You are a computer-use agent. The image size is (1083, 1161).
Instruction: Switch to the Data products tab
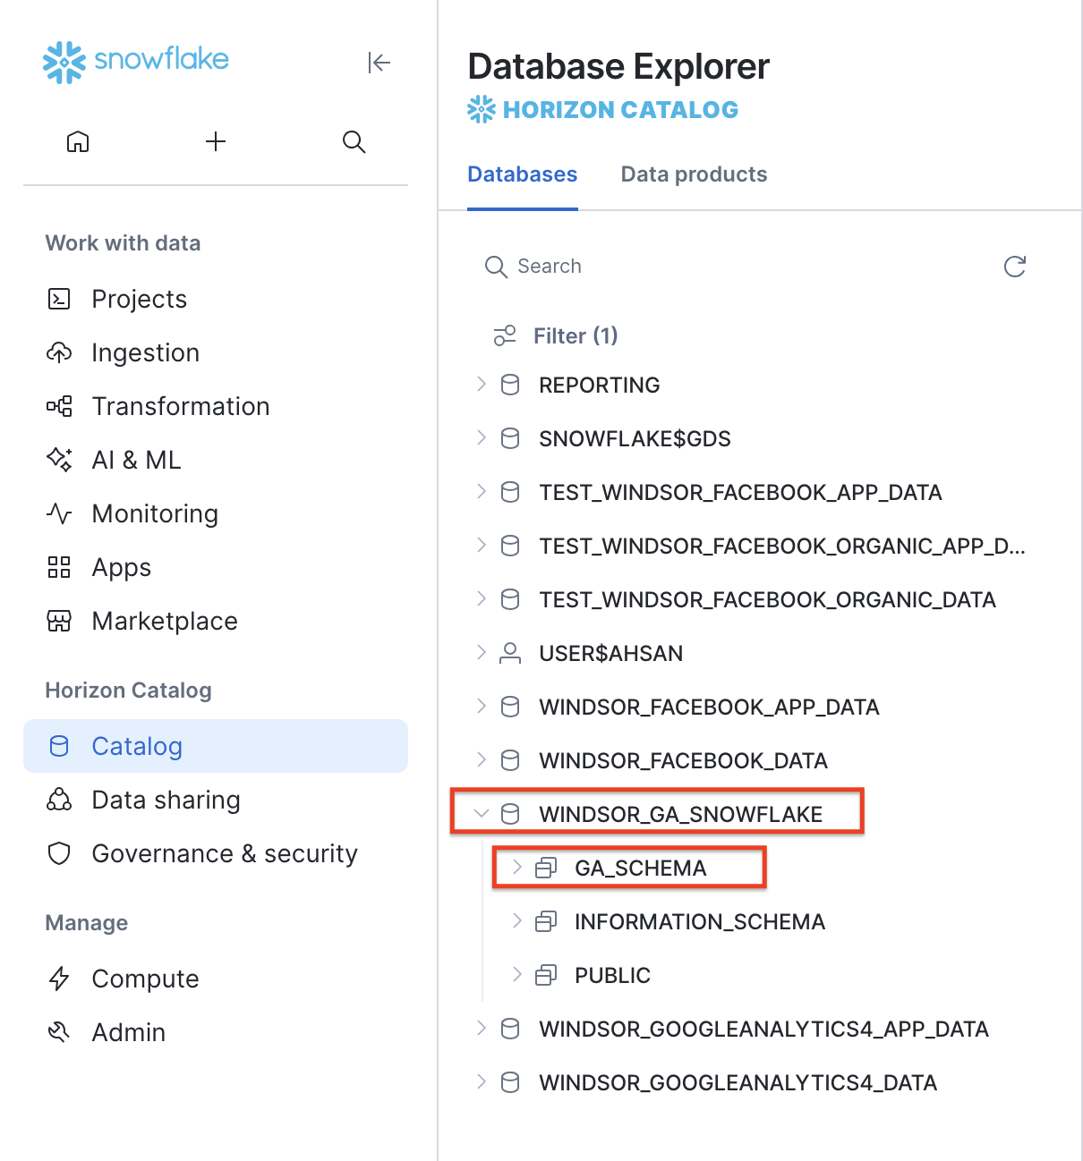[695, 174]
